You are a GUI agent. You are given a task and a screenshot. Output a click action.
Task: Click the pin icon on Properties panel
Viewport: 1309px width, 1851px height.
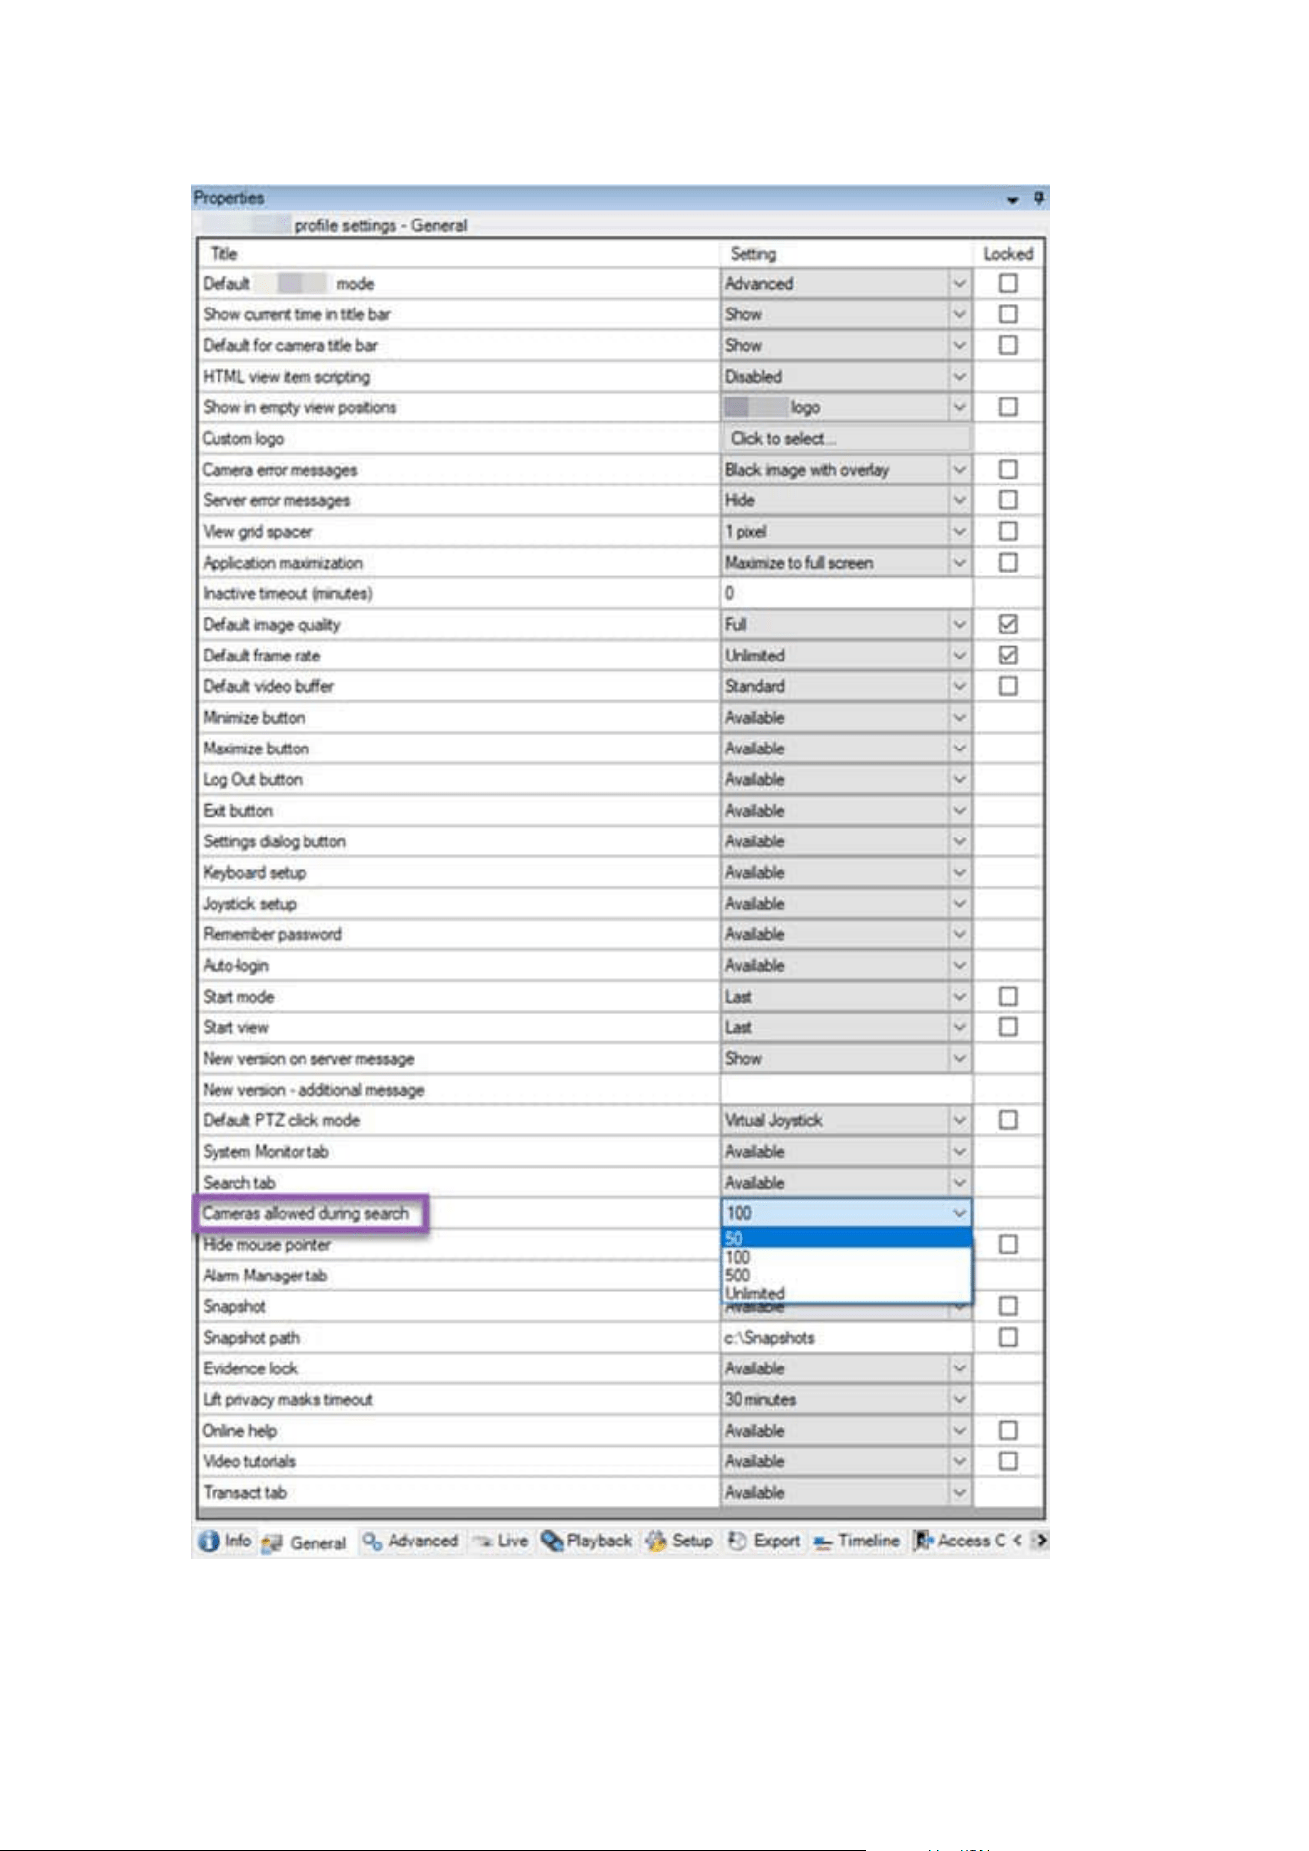tap(1038, 198)
